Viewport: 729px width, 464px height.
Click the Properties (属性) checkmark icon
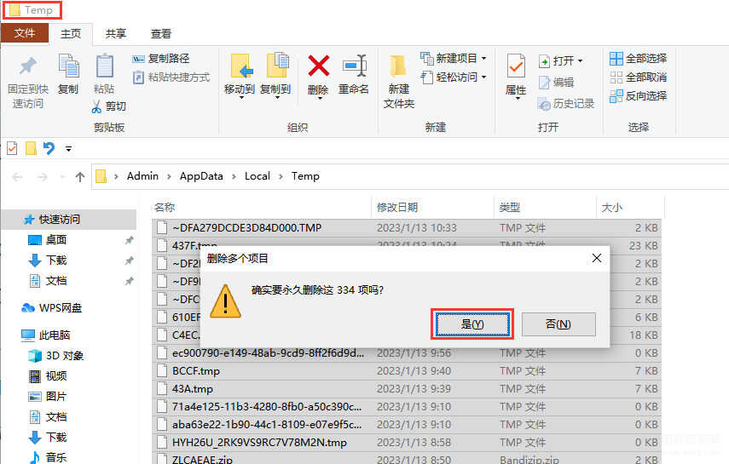(x=516, y=66)
